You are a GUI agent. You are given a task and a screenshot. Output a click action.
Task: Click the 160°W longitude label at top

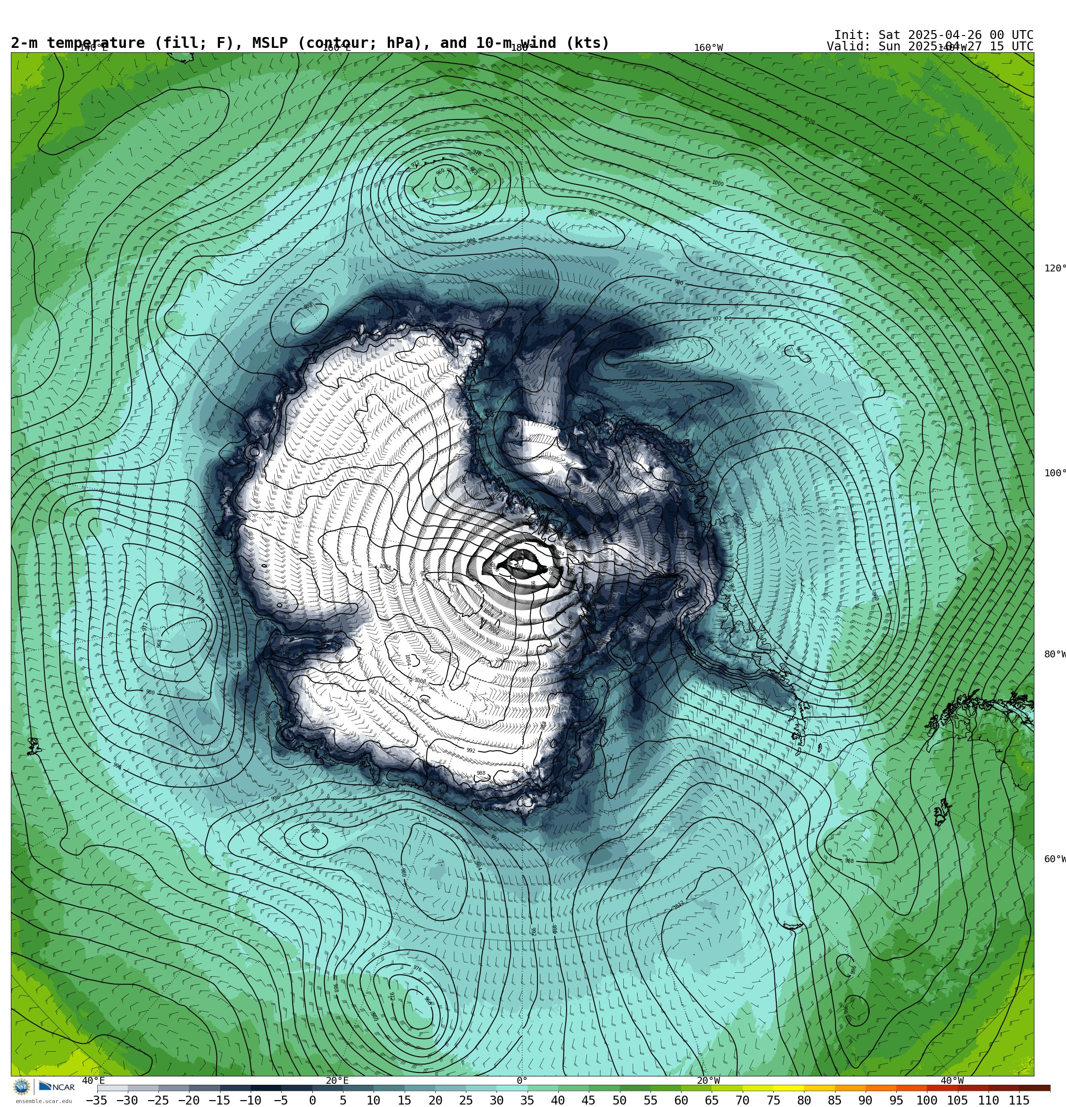[x=708, y=47]
